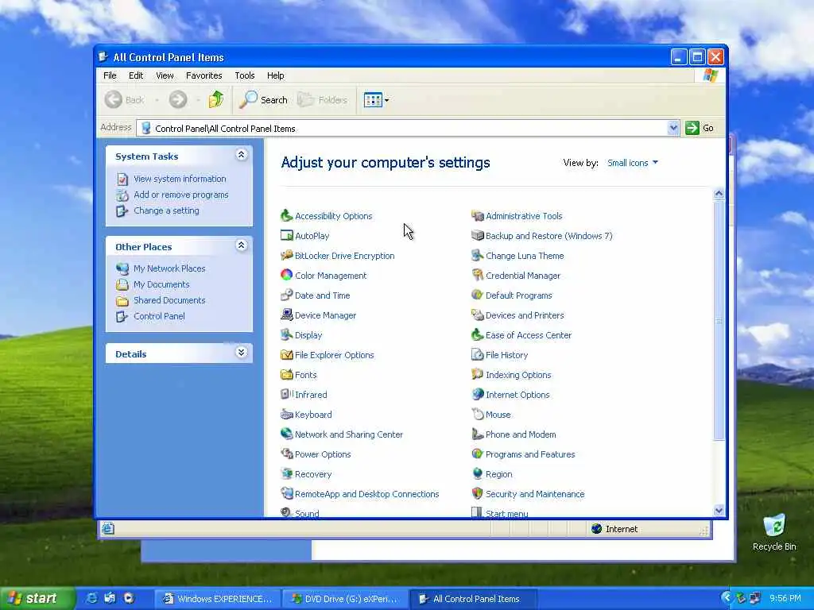This screenshot has height=610, width=814.
Task: Collapse the Other Places panel
Action: (241, 245)
